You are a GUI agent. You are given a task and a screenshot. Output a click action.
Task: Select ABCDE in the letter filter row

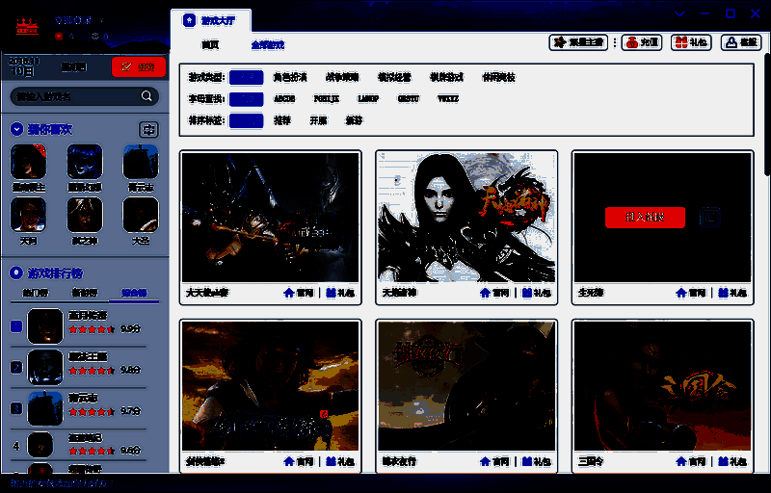[284, 98]
